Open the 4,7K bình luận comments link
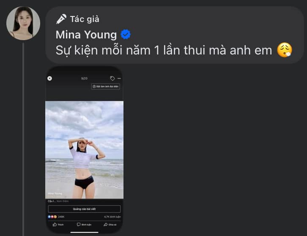The height and width of the screenshot is (236, 307). click(x=112, y=217)
